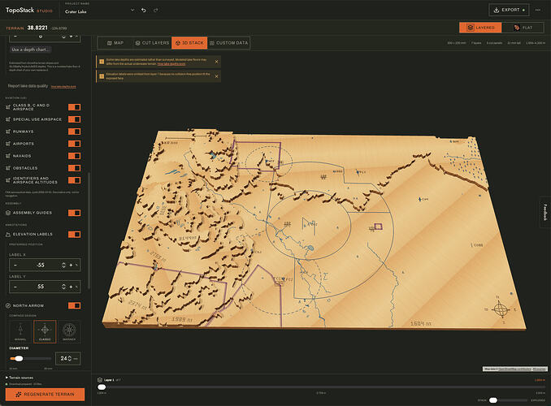
Task: Toggle Obstacles layer switch
Action: [74, 168]
